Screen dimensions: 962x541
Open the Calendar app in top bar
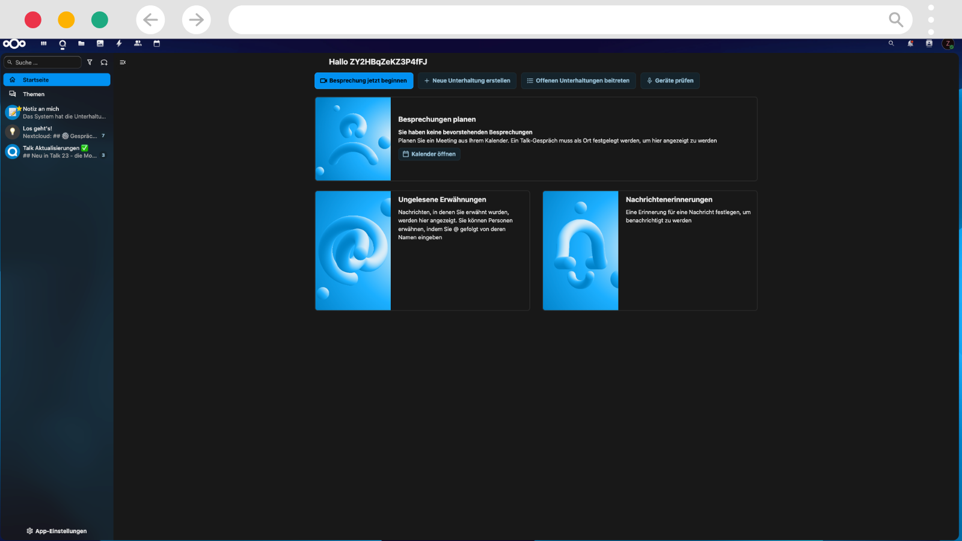[157, 43]
